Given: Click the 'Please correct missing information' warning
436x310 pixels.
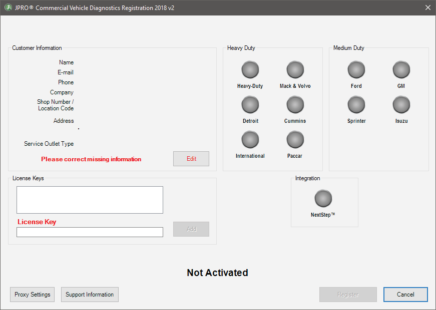Looking at the screenshot, I should 91,159.
